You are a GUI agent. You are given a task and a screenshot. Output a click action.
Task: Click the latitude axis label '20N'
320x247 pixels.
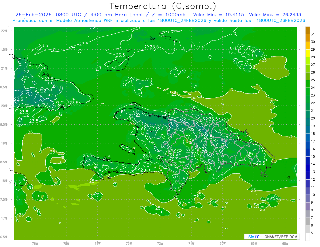(4, 106)
